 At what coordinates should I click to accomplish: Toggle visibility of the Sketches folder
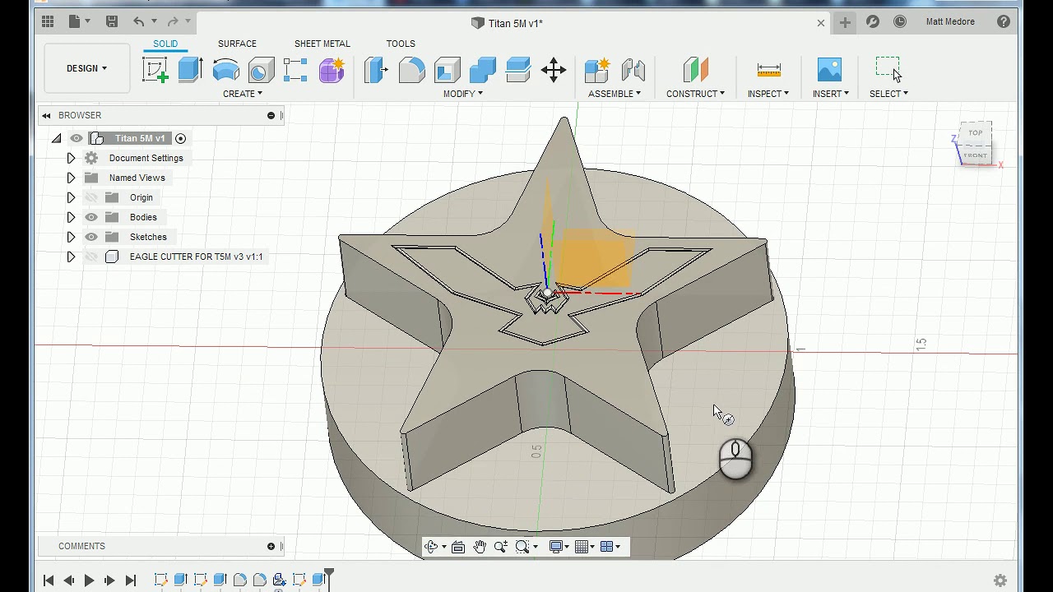coord(91,237)
